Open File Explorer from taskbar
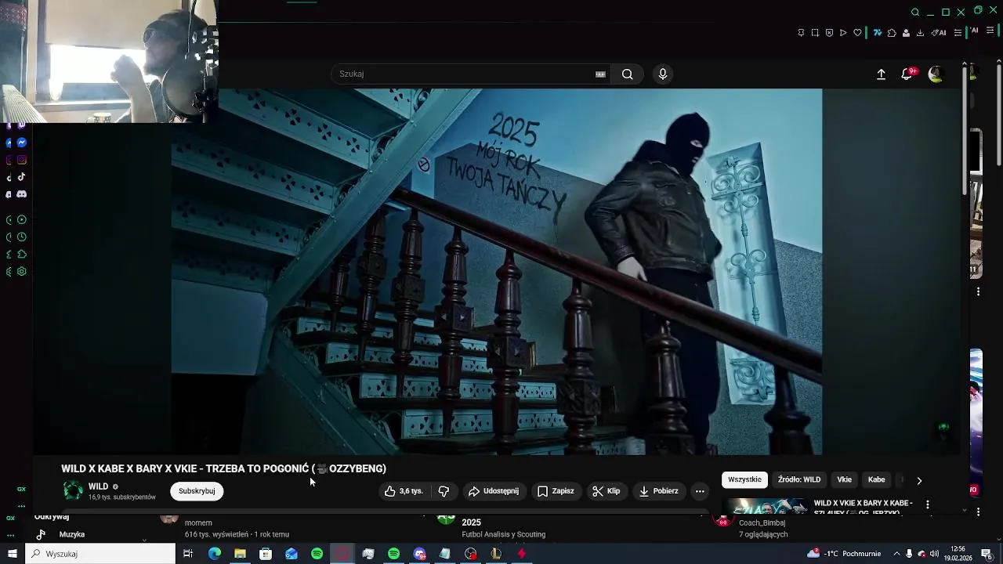Screen dimensions: 1003x564 [x=240, y=554]
